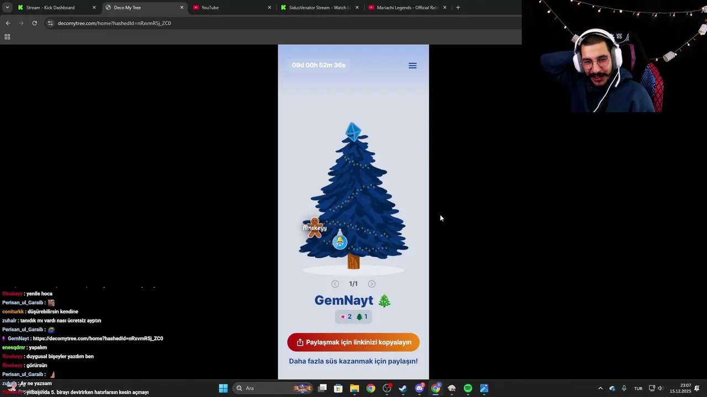Click chat username enesqdmr
Screen dimensions: 707x397
[x=13, y=347]
